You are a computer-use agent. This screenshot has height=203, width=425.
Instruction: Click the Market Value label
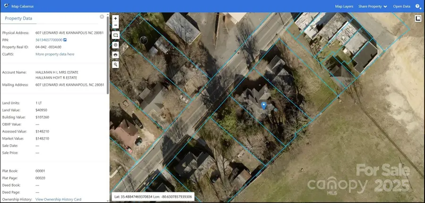click(x=13, y=138)
